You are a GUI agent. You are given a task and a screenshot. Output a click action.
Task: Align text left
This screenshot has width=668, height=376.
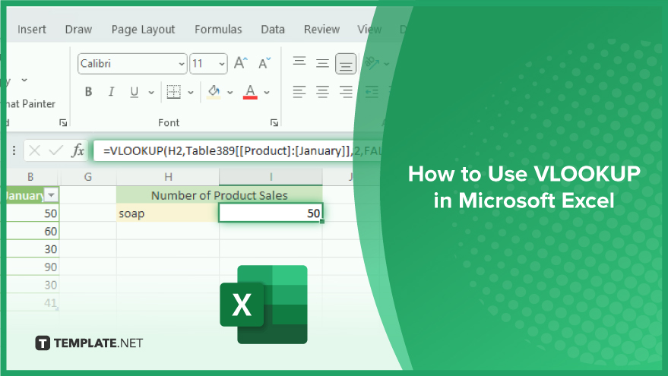(x=299, y=92)
